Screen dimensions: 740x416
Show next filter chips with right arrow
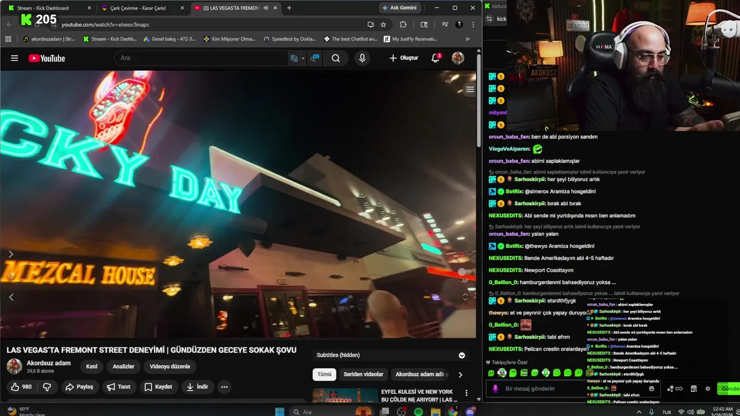coord(460,374)
